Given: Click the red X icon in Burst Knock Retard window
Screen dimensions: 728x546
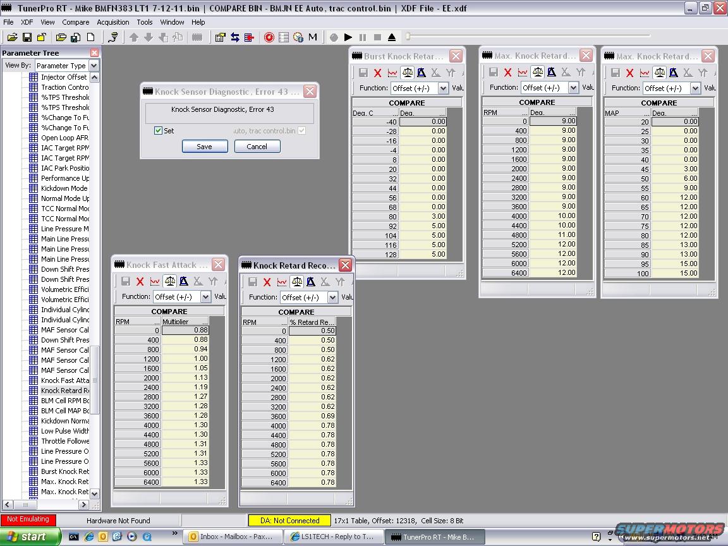Looking at the screenshot, I should [377, 73].
